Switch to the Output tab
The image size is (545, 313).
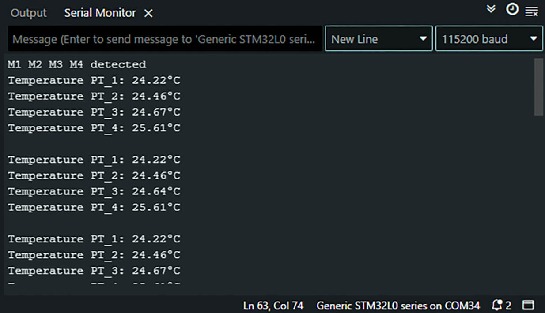(28, 13)
